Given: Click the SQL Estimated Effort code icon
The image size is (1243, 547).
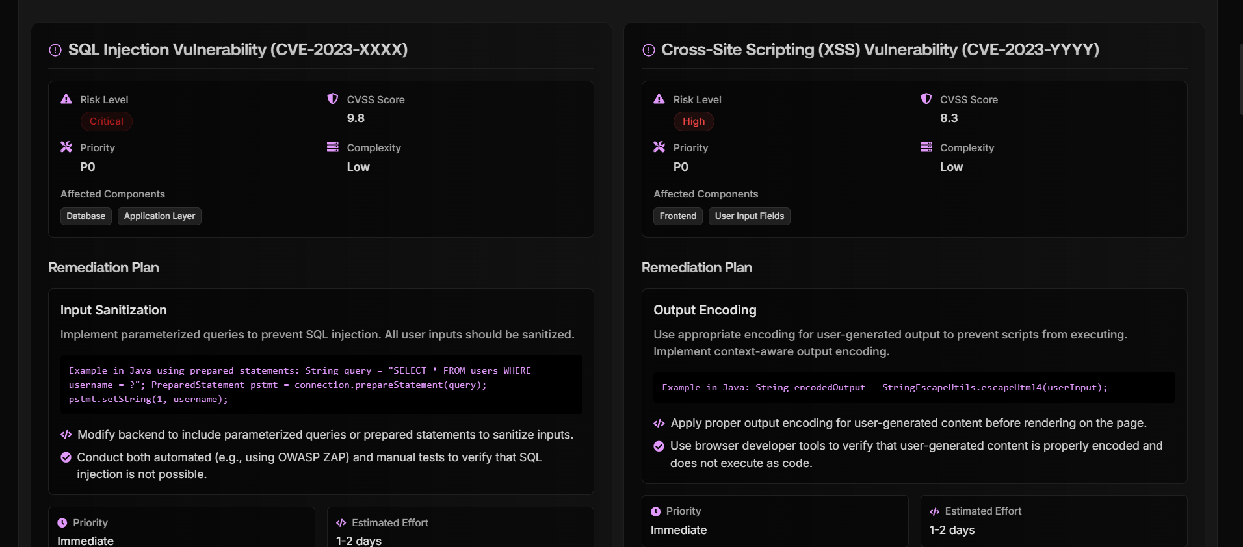Looking at the screenshot, I should pyautogui.click(x=341, y=523).
